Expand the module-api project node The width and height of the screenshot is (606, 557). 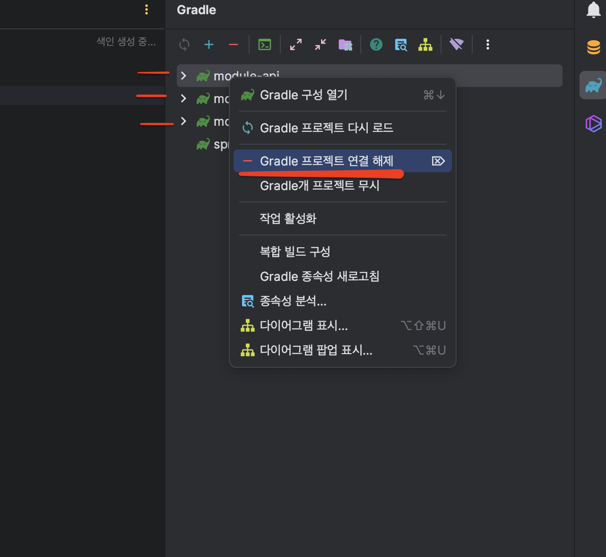(x=184, y=76)
